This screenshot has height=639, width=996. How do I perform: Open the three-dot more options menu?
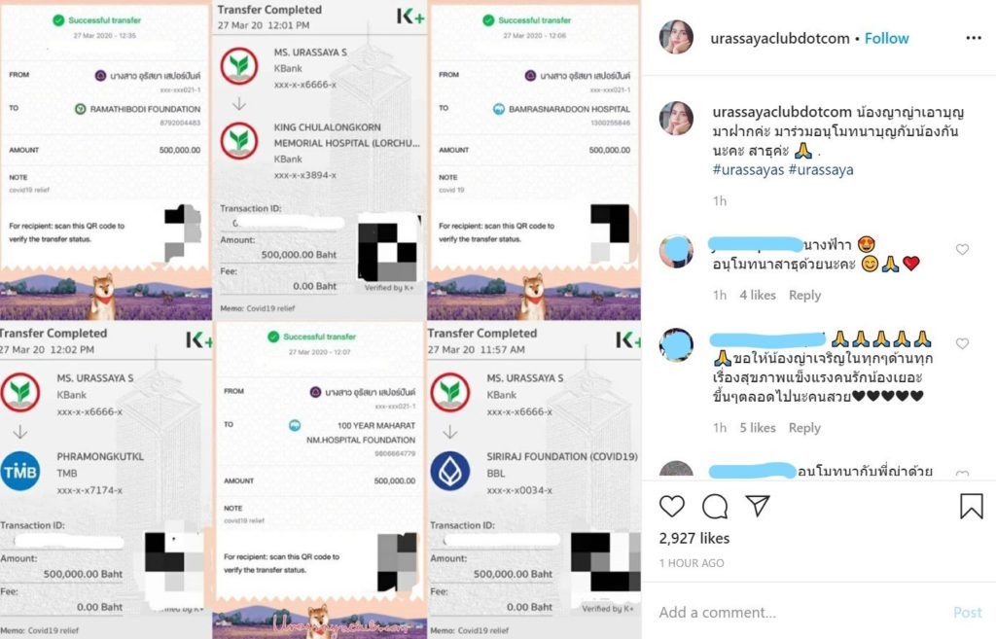(973, 38)
